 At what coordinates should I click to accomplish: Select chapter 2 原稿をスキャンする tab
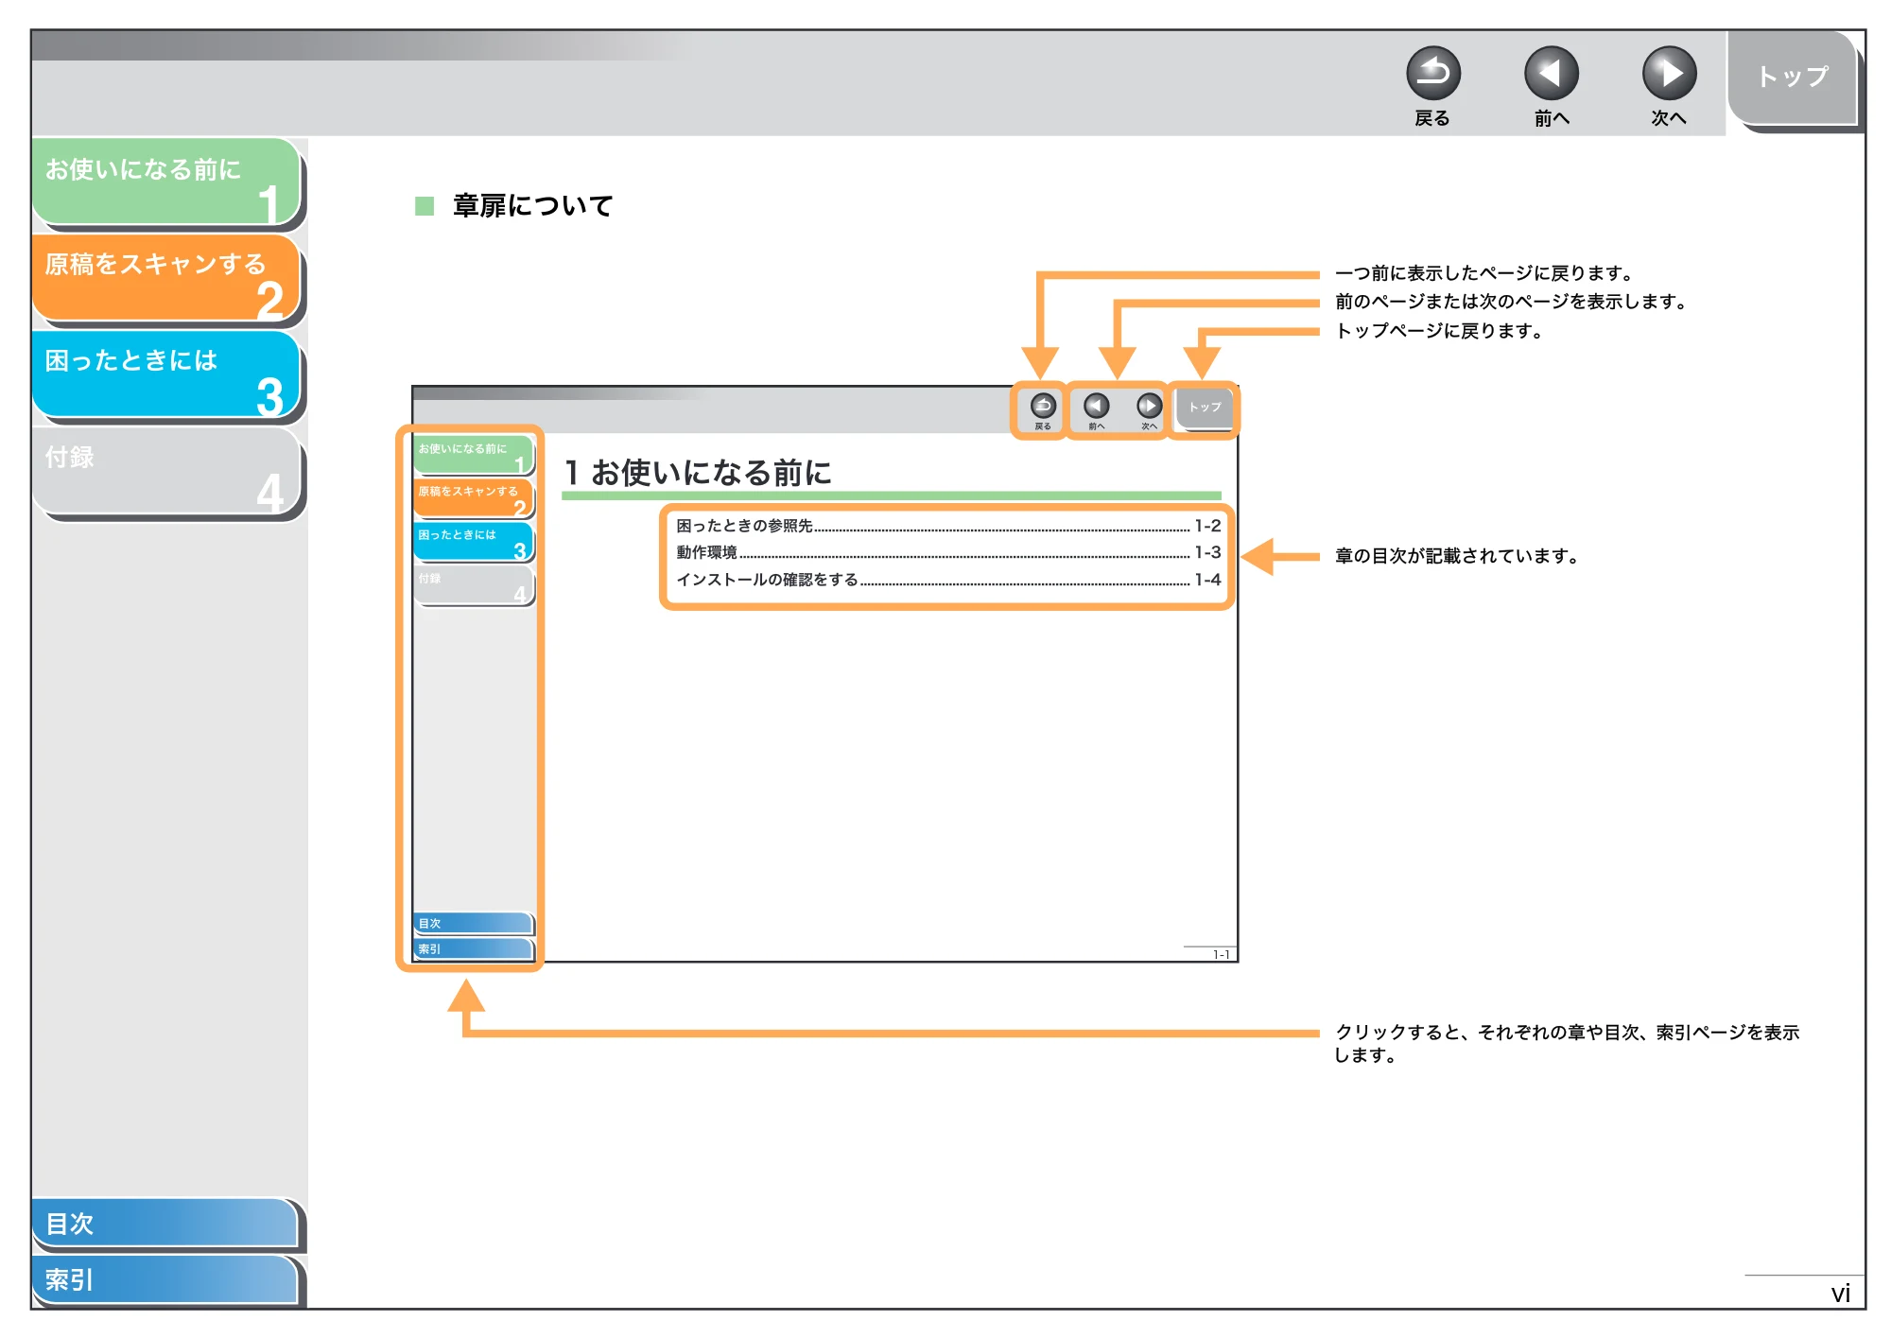point(166,277)
